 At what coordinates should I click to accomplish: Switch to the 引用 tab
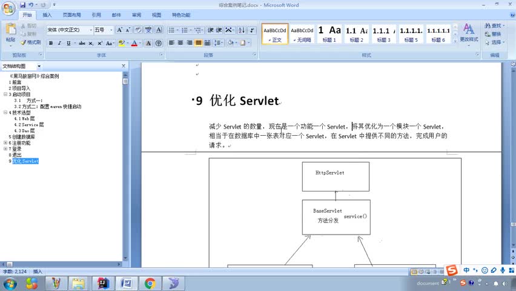96,15
